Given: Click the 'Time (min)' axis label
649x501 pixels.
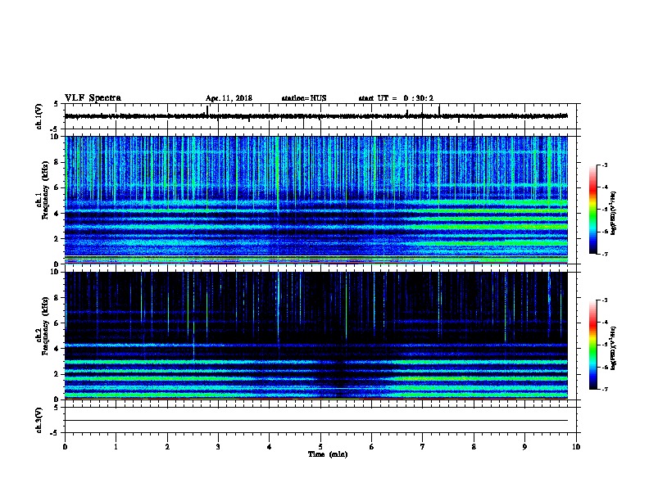Looking at the screenshot, I should 328,454.
